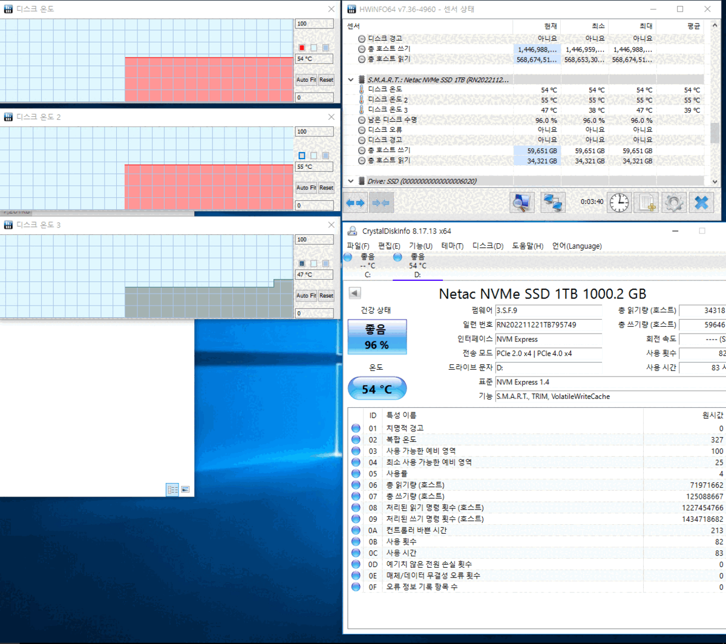The width and height of the screenshot is (726, 644).
Task: Click the serial number field RN202211221TB795749
Action: point(548,325)
